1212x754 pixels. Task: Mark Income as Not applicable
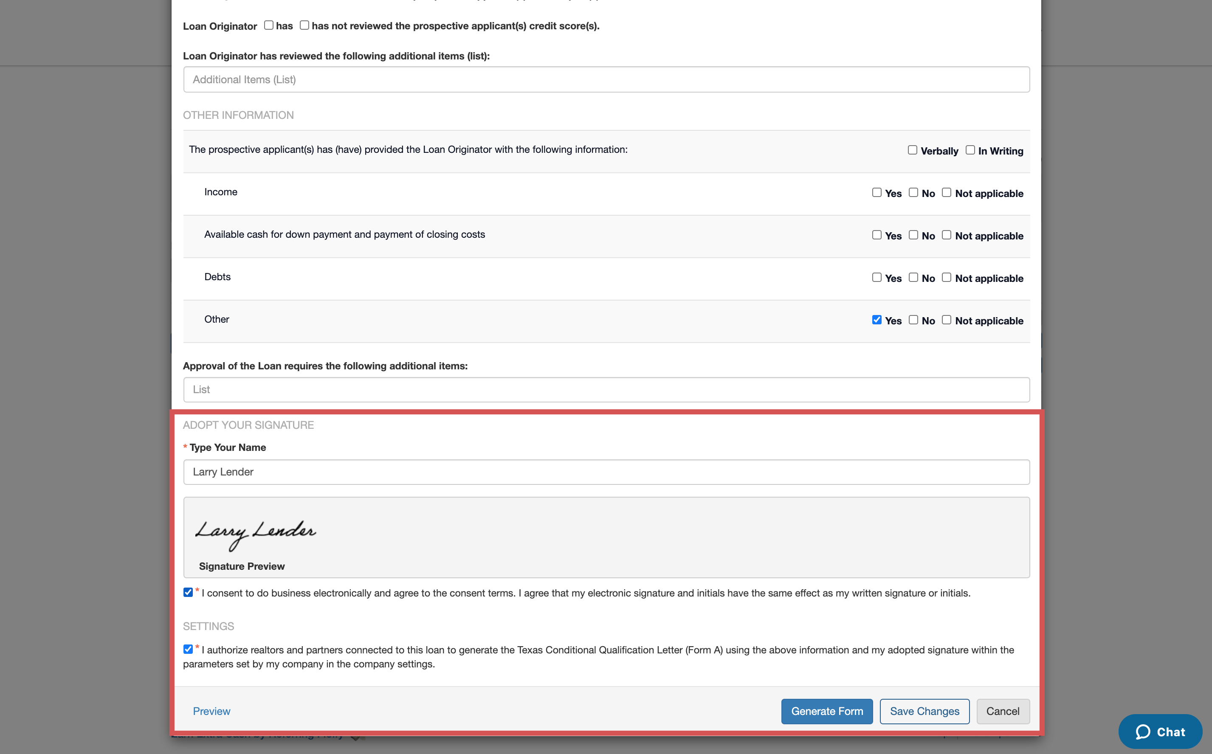[x=946, y=192]
